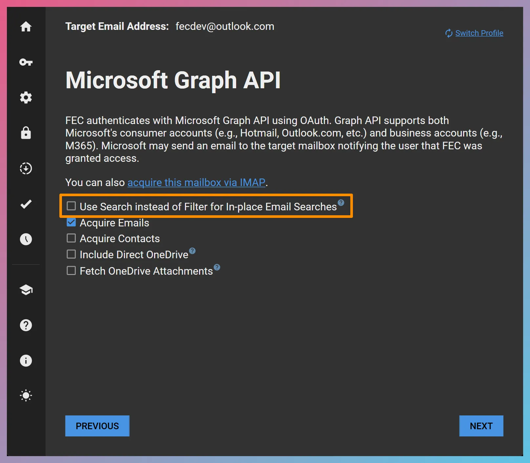
Task: Uncheck the Acquire Emails checkbox
Action: coord(71,222)
